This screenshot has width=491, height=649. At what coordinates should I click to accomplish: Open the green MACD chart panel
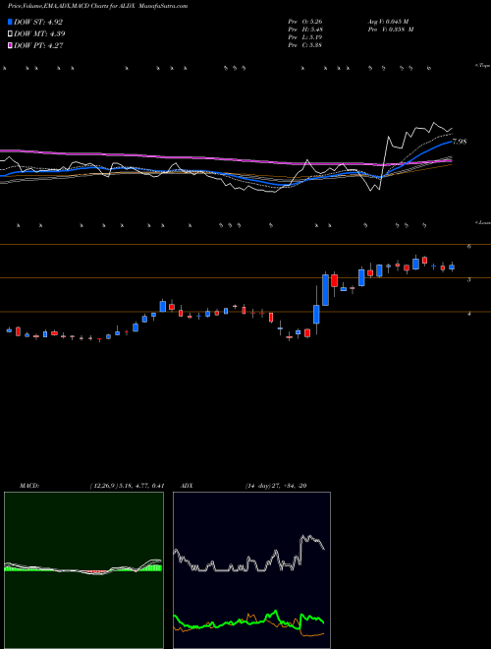(83, 570)
